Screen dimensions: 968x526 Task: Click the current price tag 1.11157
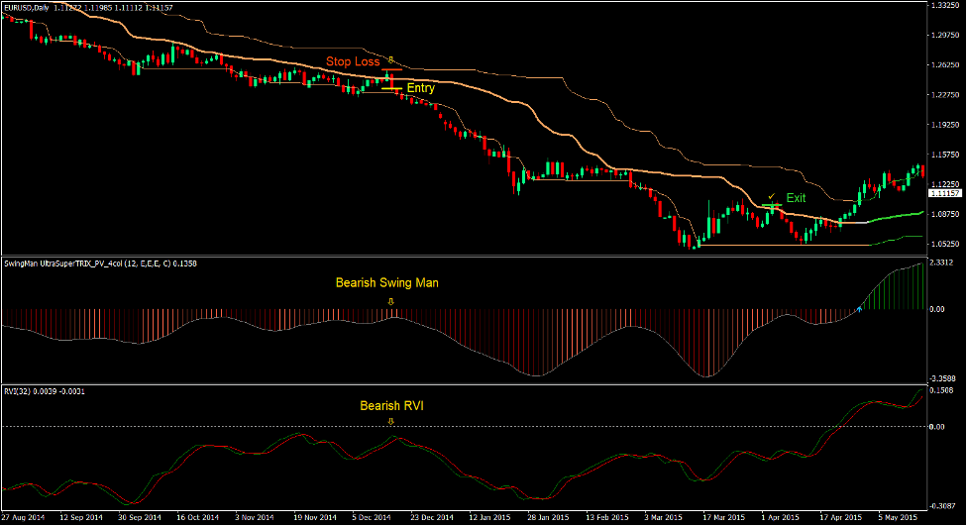pos(945,193)
